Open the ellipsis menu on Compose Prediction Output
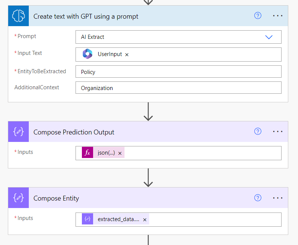298x245 pixels. [278, 131]
